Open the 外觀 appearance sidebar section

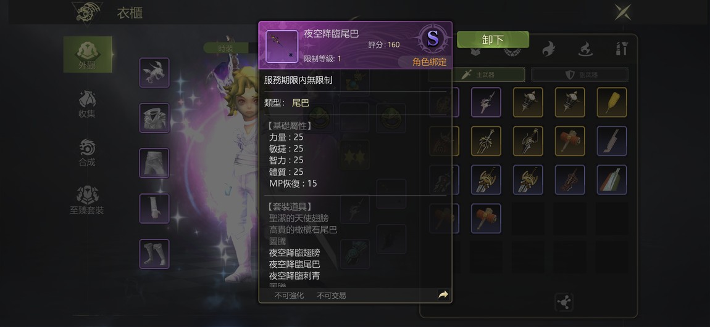click(x=88, y=55)
